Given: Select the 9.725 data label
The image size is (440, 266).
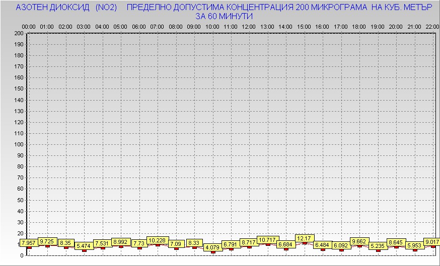Looking at the screenshot, I should 47,241.
